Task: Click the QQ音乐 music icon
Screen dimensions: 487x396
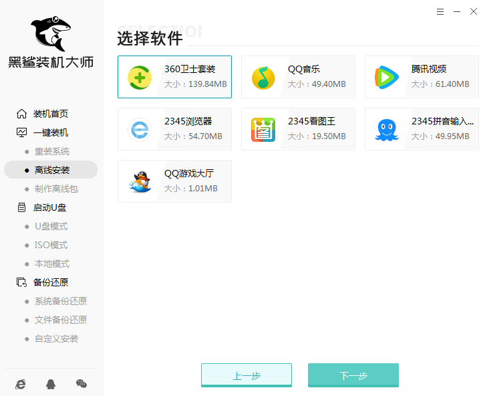Action: click(263, 77)
